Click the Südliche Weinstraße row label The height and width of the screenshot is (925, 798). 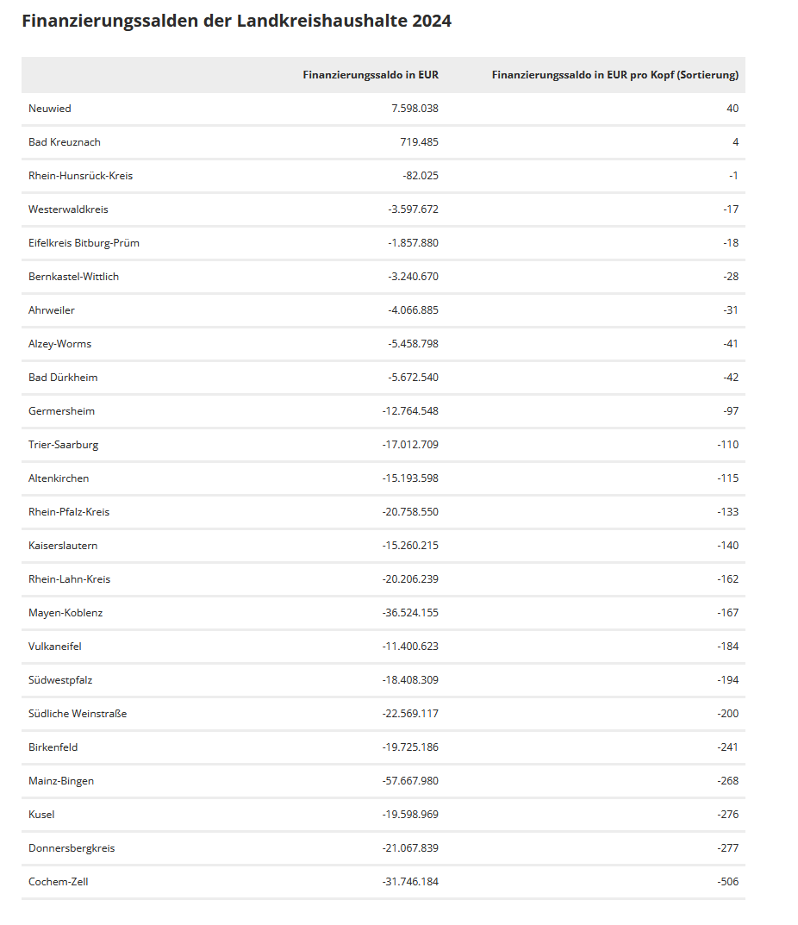point(78,714)
